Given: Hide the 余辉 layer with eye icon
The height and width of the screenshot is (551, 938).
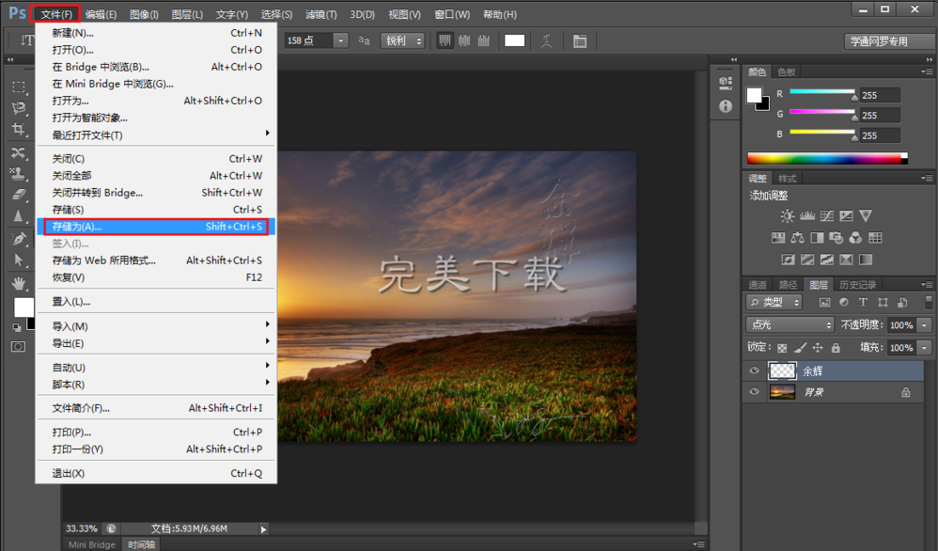Looking at the screenshot, I should pos(754,371).
